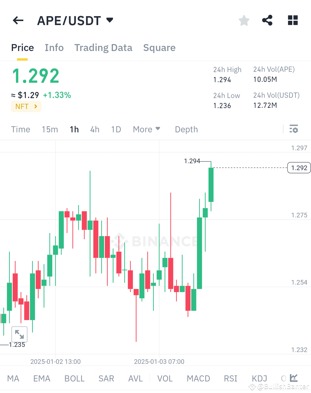Toggle the BOLL indicator on the chart
Screen dimensions: 311x393
[x=74, y=378]
